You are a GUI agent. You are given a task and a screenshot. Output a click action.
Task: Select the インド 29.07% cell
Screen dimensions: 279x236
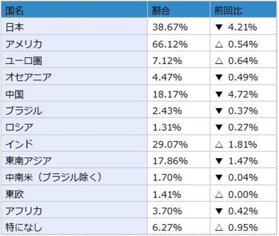170,144
